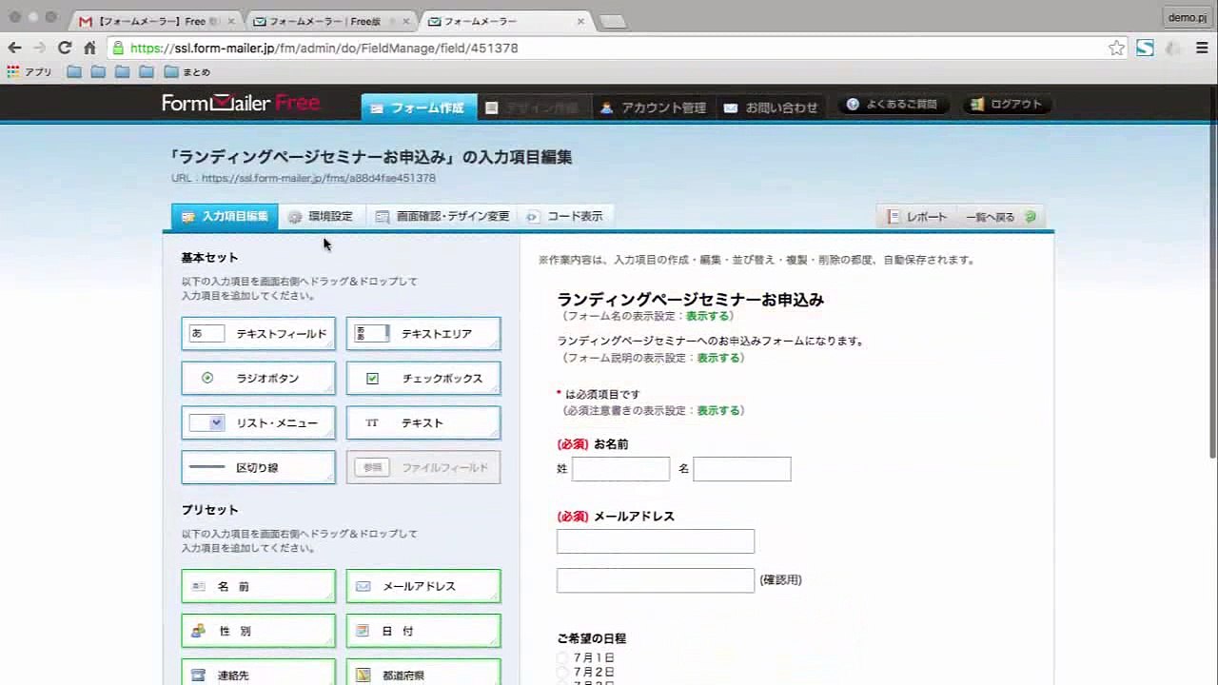Click the ご希望の日程 field label
1218x685 pixels.
click(x=592, y=638)
